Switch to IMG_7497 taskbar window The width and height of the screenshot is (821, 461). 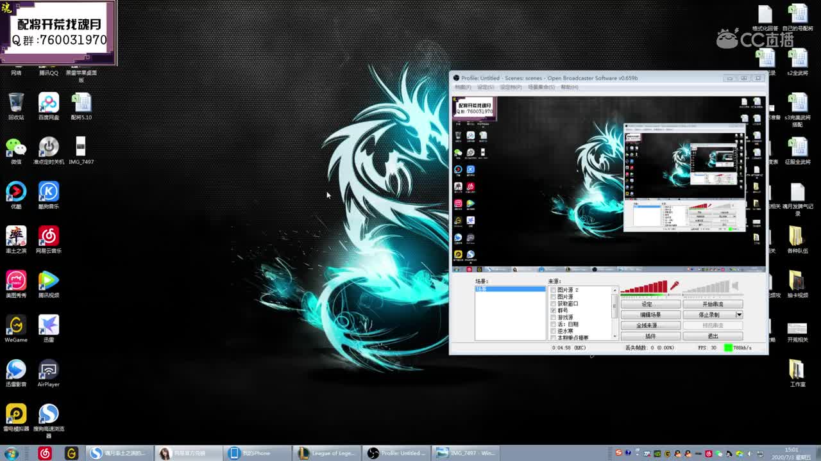pyautogui.click(x=466, y=453)
